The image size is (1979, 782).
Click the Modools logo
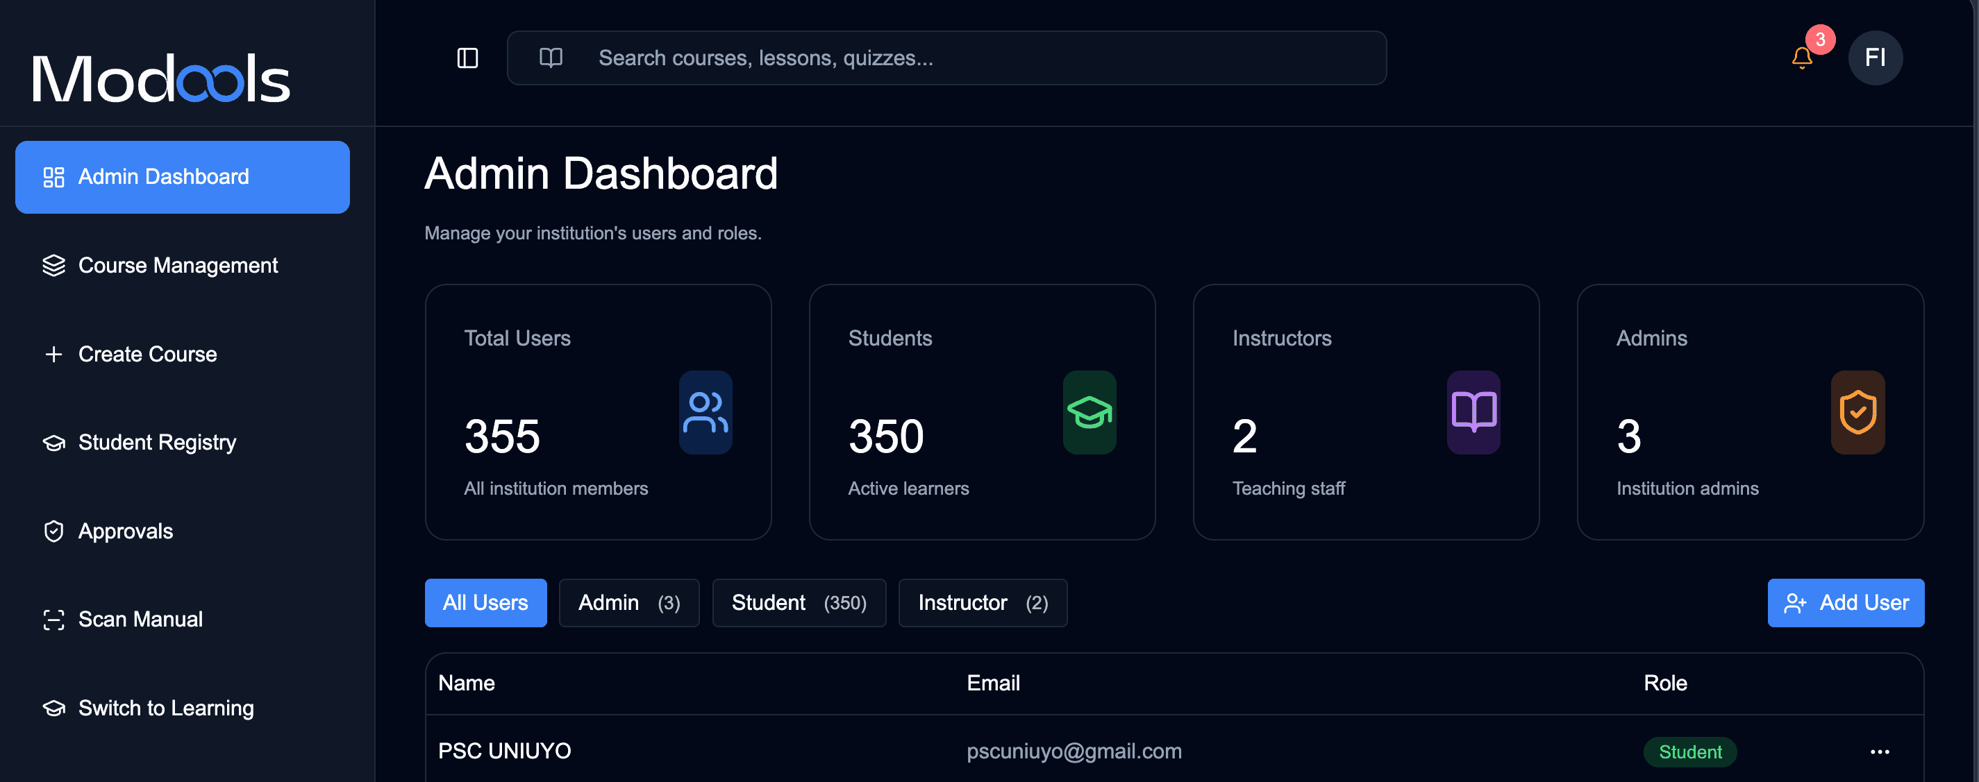[x=160, y=78]
